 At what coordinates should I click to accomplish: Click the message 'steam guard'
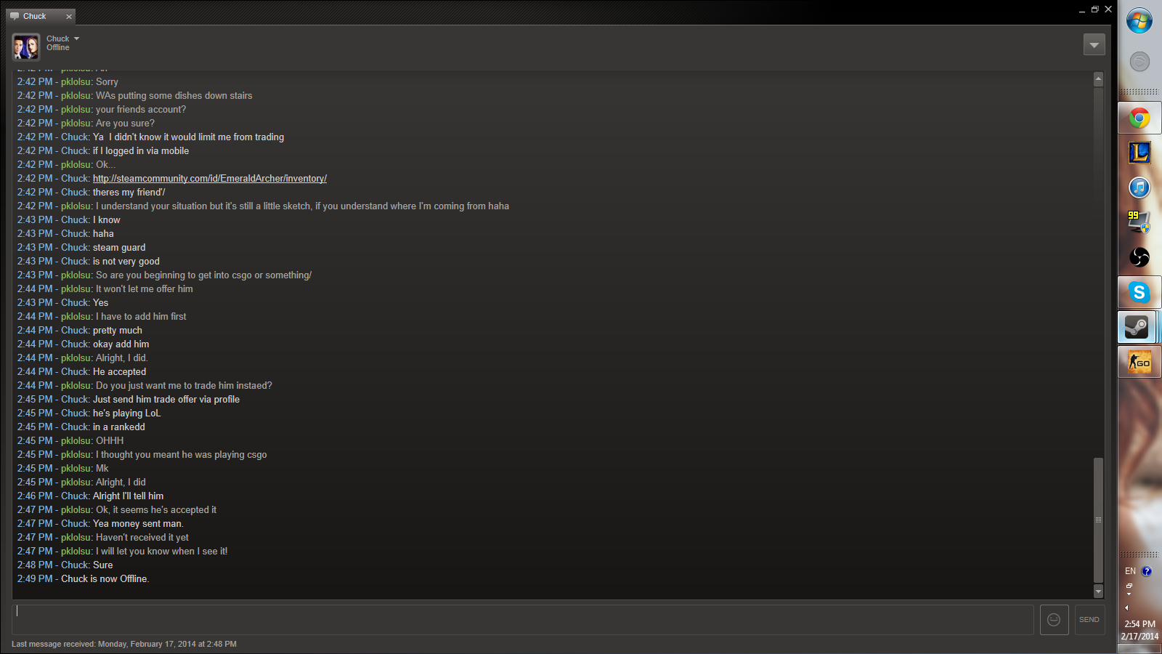pos(119,247)
